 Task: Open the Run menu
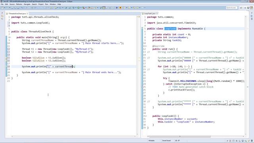click(x=46, y=4)
